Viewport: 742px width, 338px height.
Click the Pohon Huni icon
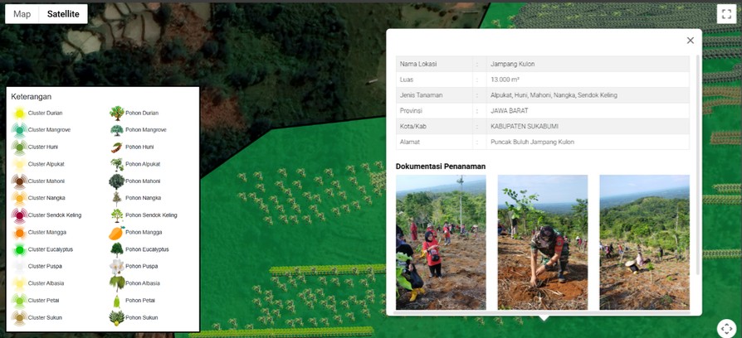click(116, 147)
